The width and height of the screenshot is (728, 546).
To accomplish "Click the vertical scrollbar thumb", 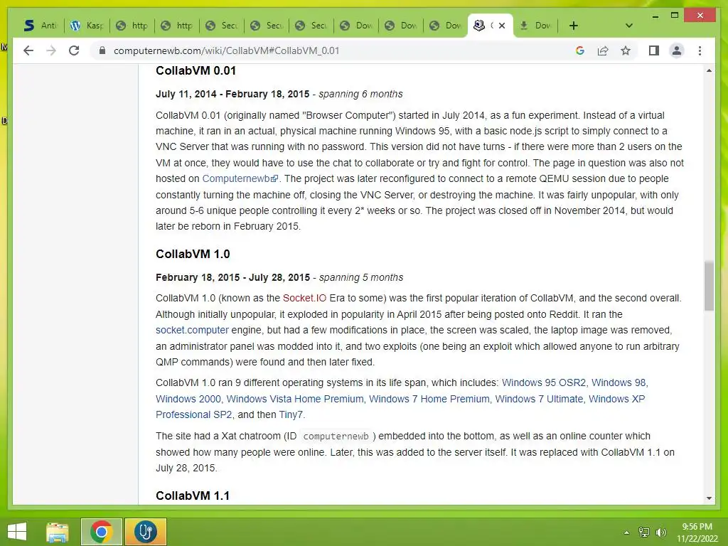I will (709, 286).
